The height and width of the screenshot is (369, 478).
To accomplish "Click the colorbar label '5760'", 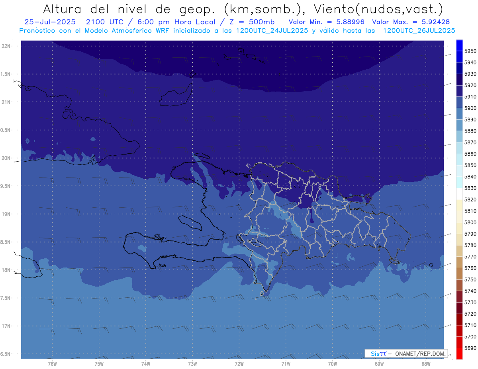I will 470,268.
